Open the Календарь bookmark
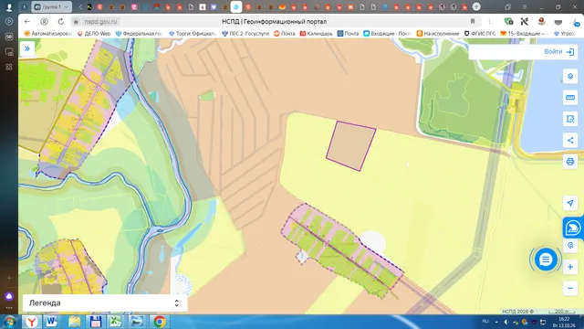 pos(317,34)
